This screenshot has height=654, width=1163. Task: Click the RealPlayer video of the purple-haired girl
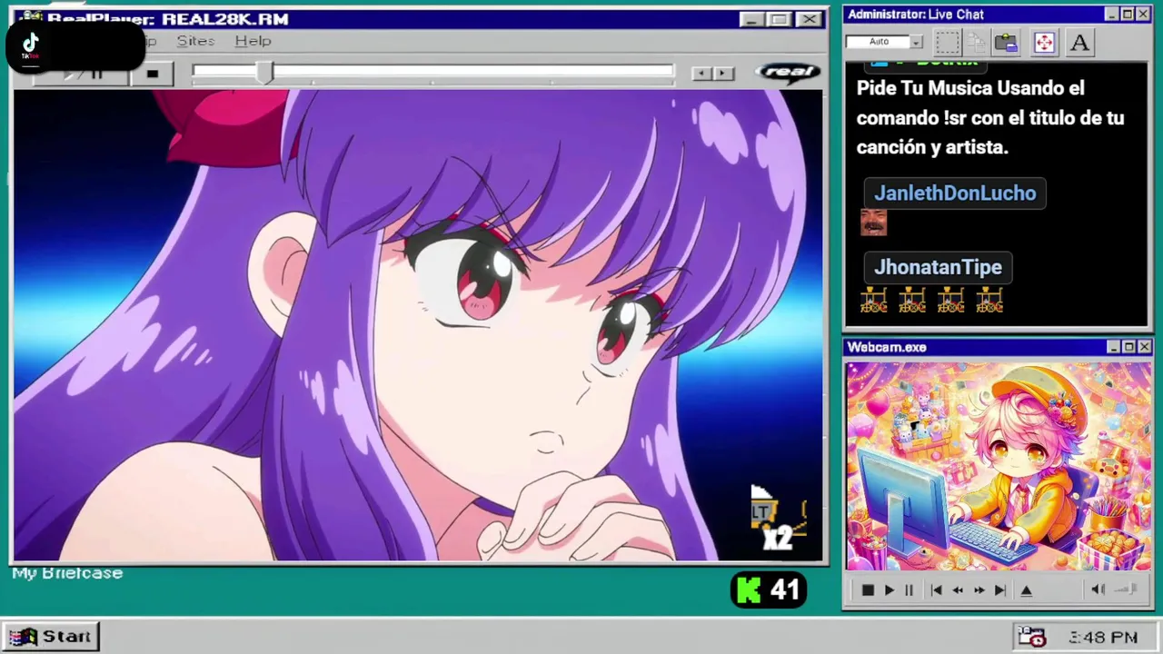click(419, 325)
